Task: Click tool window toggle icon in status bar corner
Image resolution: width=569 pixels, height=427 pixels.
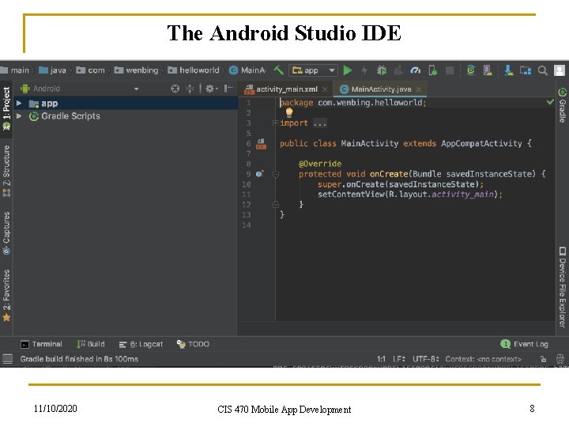Action: point(7,359)
